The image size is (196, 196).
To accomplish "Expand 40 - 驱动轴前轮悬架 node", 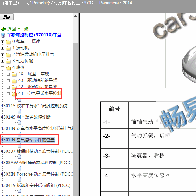I will tap(8, 81).
